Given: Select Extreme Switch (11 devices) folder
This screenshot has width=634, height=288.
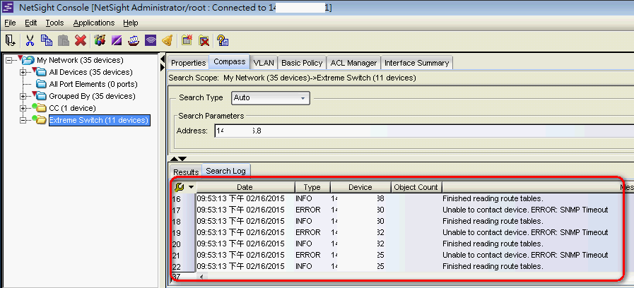Looking at the screenshot, I should pos(100,121).
